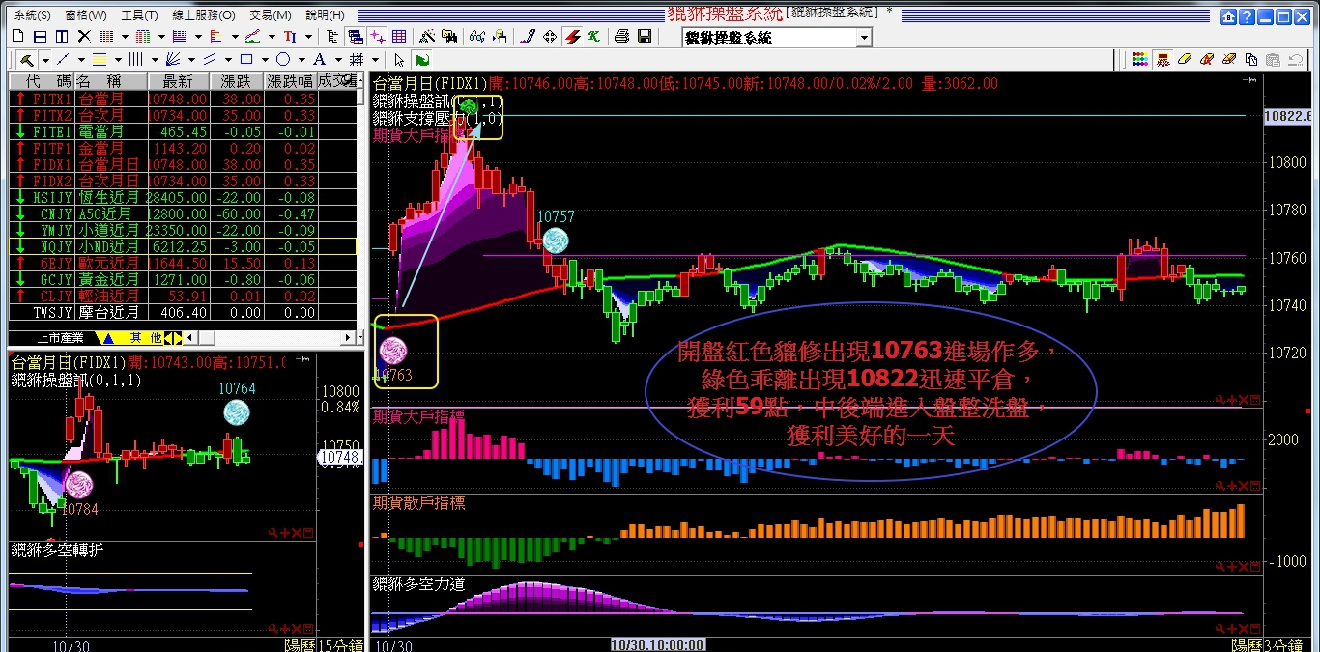The width and height of the screenshot is (1320, 652).
Task: Open the color palette dots icon
Action: click(1140, 58)
